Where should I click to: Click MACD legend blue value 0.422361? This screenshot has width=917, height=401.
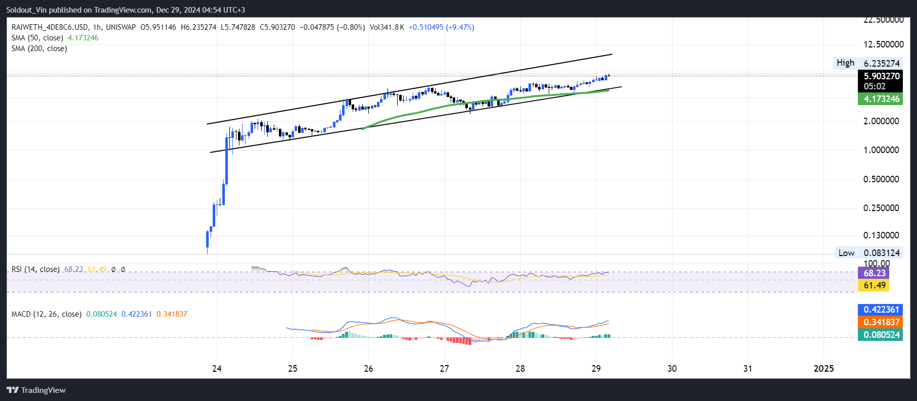point(136,314)
